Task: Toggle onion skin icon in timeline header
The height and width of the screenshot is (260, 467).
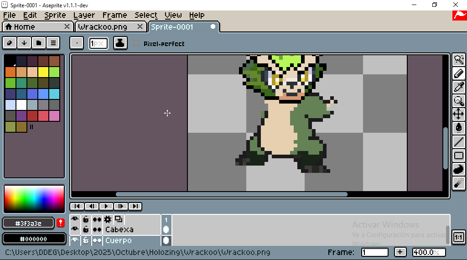Action: (119, 219)
